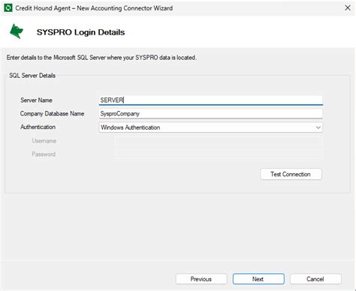Click the Test Connection button
The image size is (356, 291).
pos(291,174)
